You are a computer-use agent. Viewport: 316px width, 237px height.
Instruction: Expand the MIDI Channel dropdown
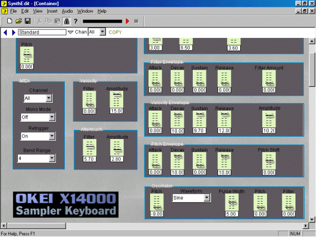tap(48, 98)
